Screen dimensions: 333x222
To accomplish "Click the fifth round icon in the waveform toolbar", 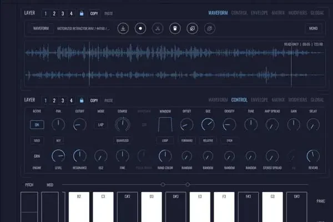I will coord(192,28).
